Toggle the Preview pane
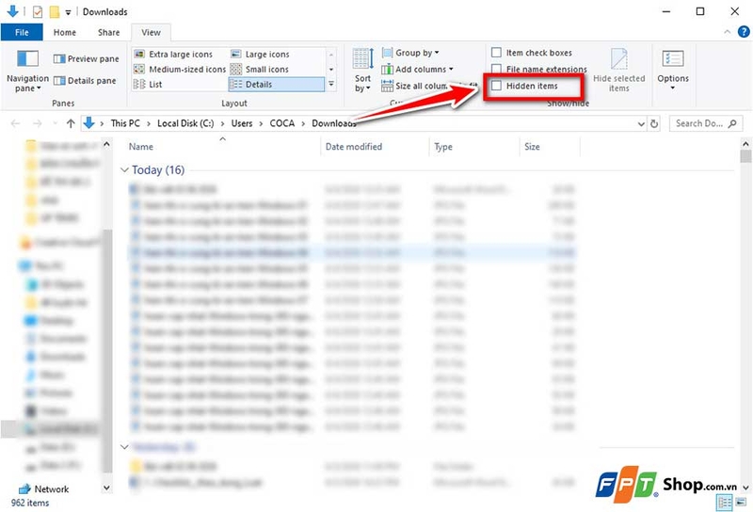This screenshot has height=512, width=753. pos(86,58)
